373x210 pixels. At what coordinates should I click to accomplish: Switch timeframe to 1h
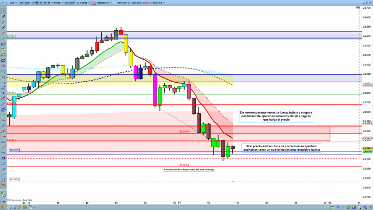pyautogui.click(x=33, y=2)
